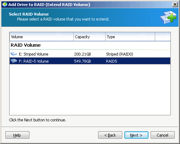Cancel the Add Drive wizard
This screenshot has height=144, width=180.
pos(163,135)
